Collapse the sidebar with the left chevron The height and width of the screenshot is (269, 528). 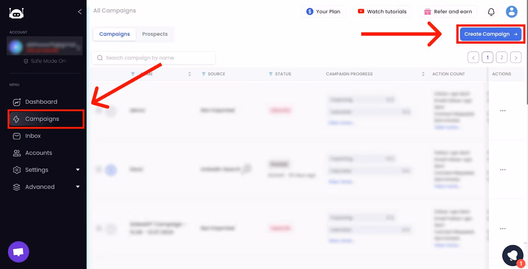click(80, 12)
